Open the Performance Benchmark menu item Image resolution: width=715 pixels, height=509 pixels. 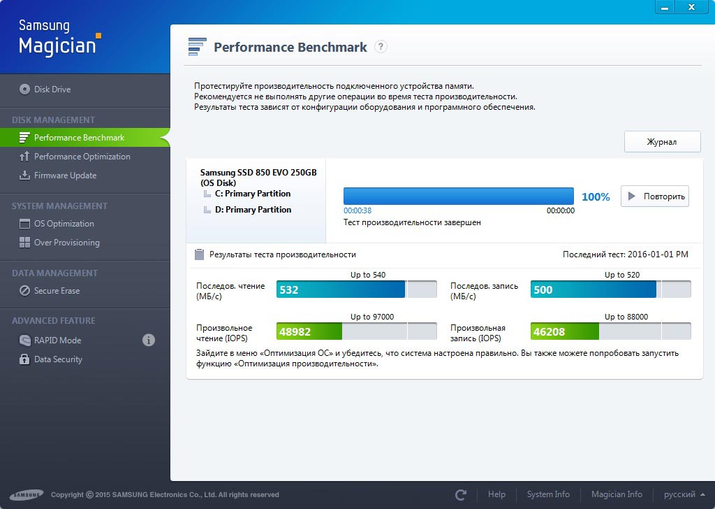tap(79, 138)
